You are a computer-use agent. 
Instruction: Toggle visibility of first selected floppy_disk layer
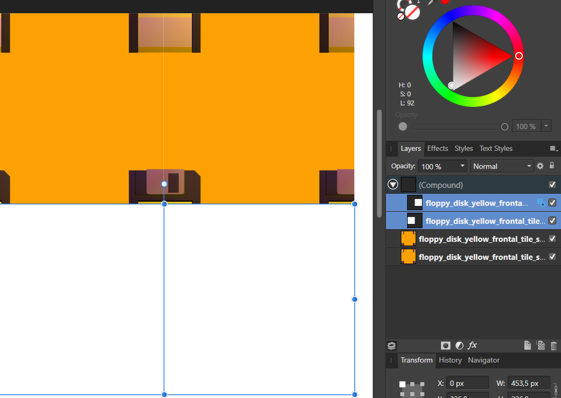point(553,203)
